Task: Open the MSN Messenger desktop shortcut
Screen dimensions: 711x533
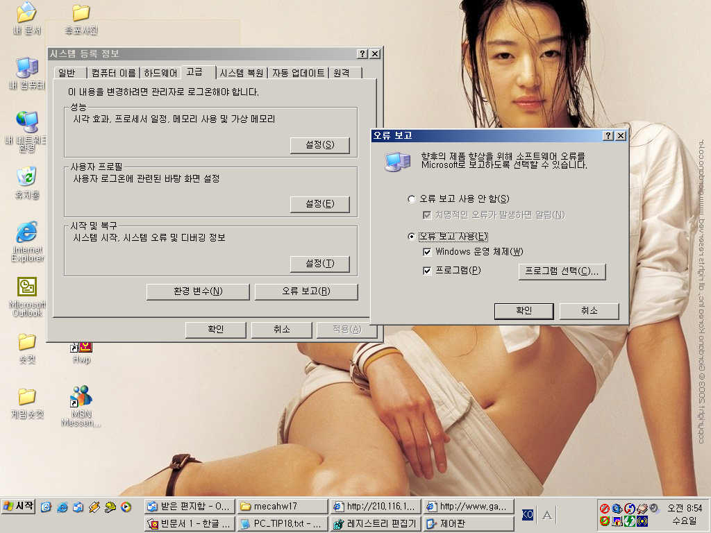Action: pos(81,397)
